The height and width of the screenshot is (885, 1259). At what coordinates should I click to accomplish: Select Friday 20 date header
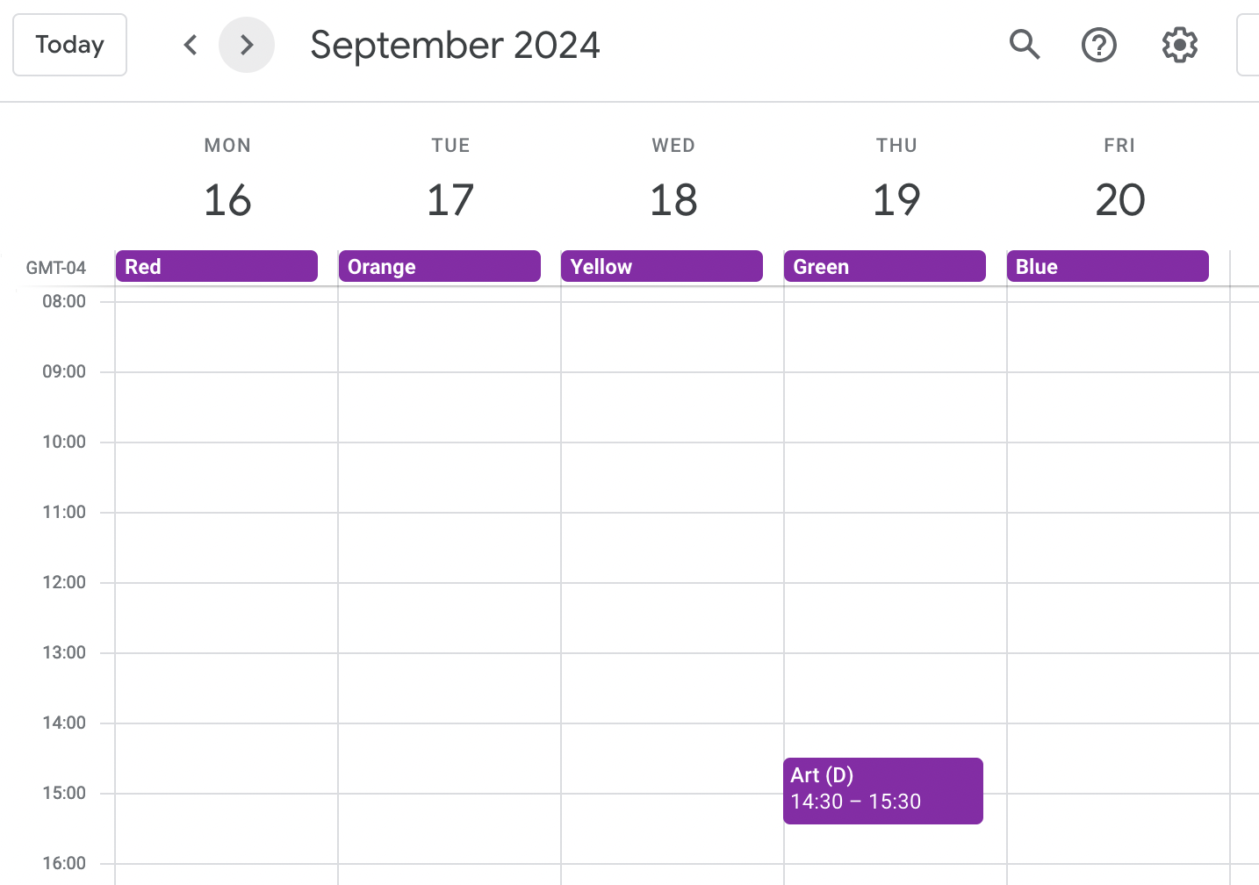pos(1119,199)
